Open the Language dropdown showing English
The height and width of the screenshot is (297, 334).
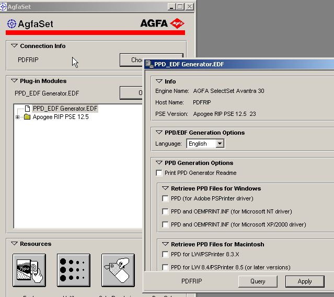pos(205,144)
